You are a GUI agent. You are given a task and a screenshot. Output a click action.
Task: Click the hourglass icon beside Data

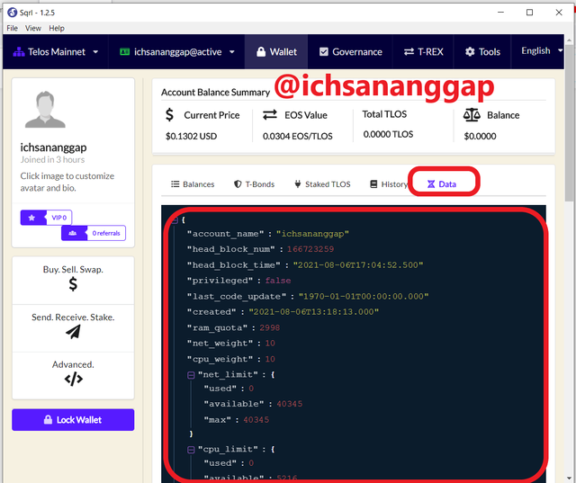click(x=431, y=183)
